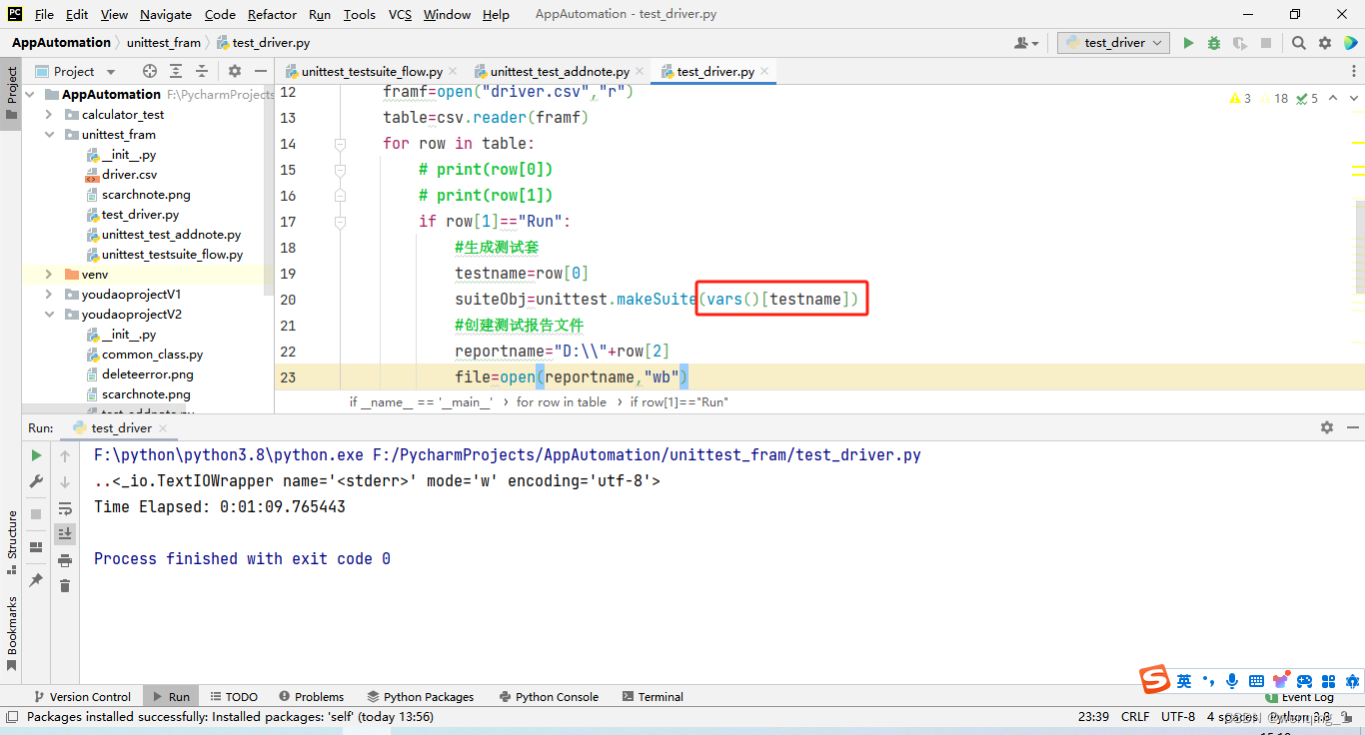Open Search Everywhere magnifier icon
1365x735 pixels.
tap(1299, 43)
